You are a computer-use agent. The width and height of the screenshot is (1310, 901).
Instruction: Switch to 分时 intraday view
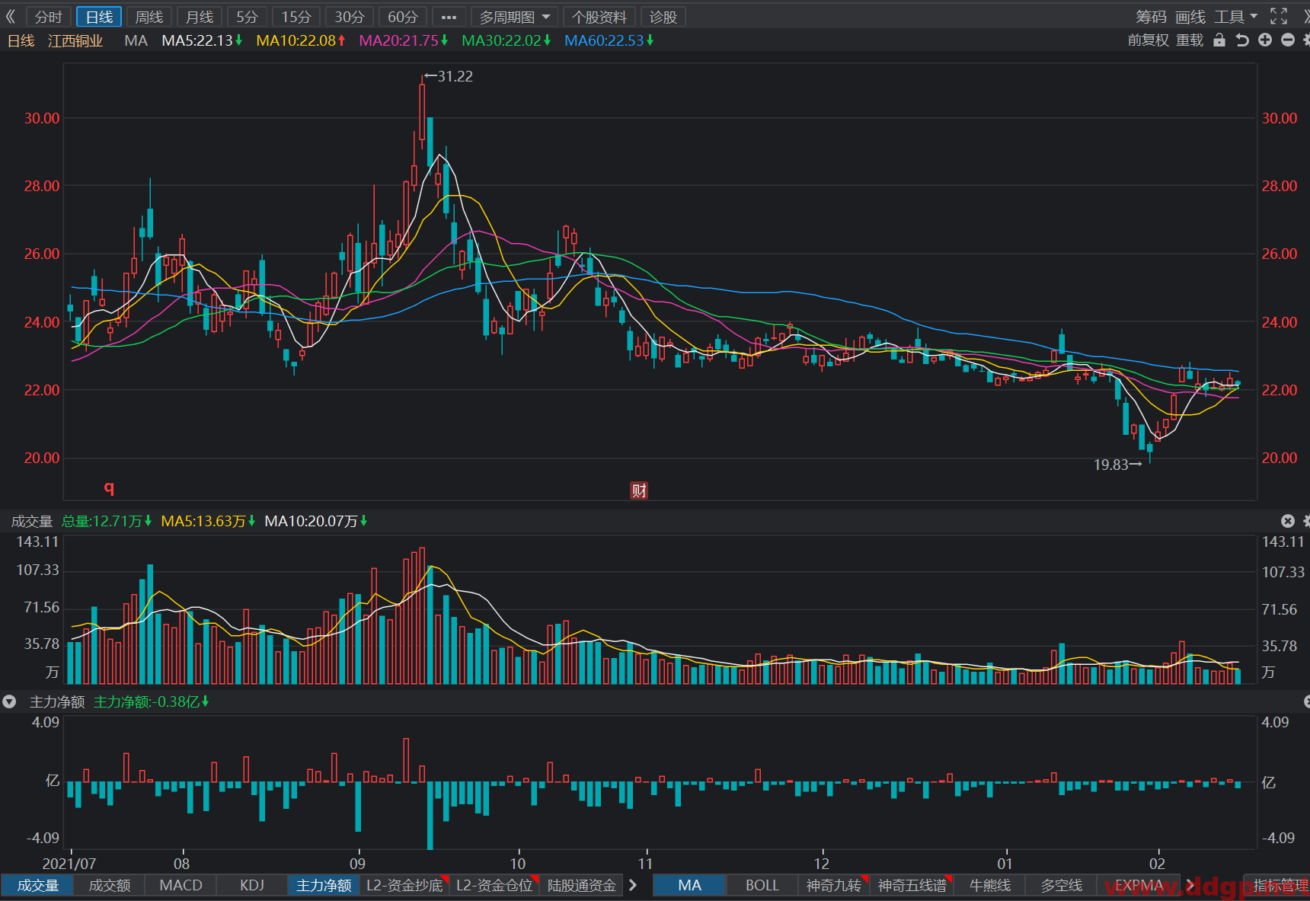click(48, 17)
